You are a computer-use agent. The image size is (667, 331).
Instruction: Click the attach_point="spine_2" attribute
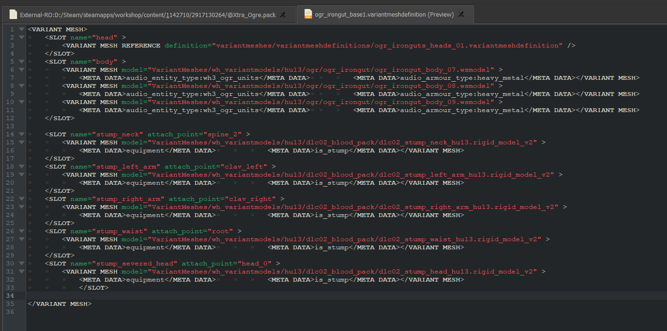194,134
